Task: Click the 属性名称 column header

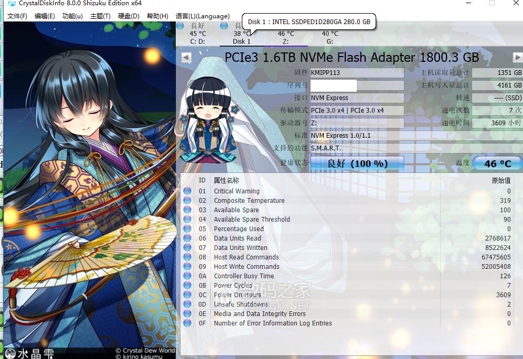Action: point(226,180)
